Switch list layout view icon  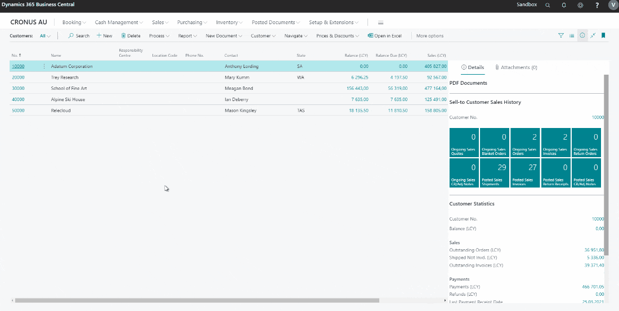(571, 35)
